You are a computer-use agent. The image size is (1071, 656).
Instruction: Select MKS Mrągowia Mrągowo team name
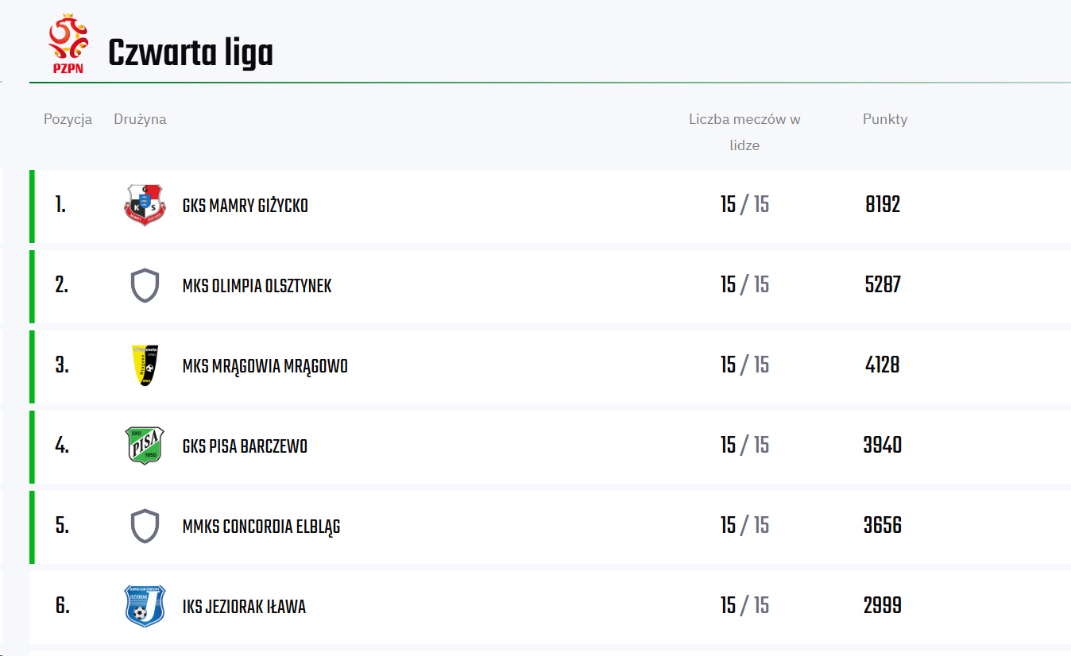(265, 366)
